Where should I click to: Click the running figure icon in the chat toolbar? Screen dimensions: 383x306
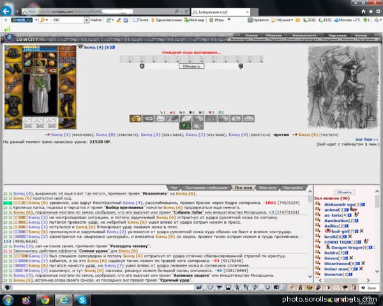point(237,288)
